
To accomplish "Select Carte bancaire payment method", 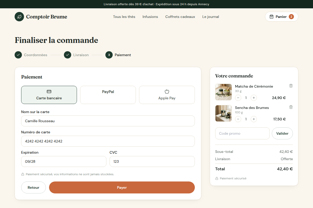I will tap(49, 95).
